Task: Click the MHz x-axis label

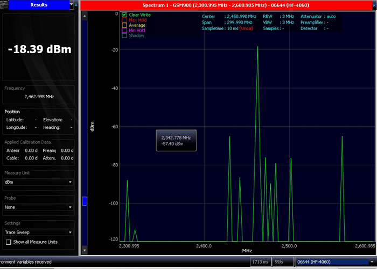Action: (247, 251)
